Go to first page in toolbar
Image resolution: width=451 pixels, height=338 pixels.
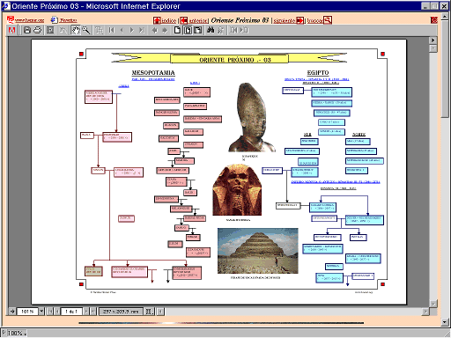click(112, 30)
